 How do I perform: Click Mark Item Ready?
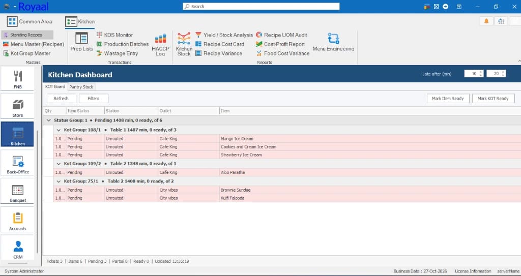(x=448, y=99)
